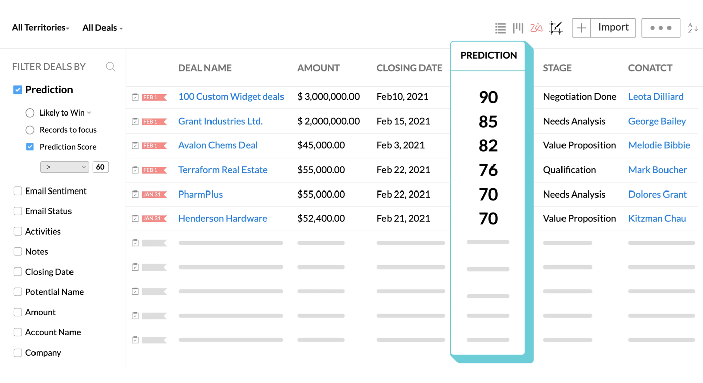Open the greater-than operator dropdown
This screenshot has width=703, height=383.
click(x=64, y=167)
